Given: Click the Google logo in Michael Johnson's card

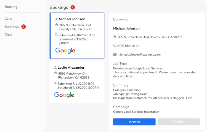Looking at the screenshot, I should click(65, 51).
